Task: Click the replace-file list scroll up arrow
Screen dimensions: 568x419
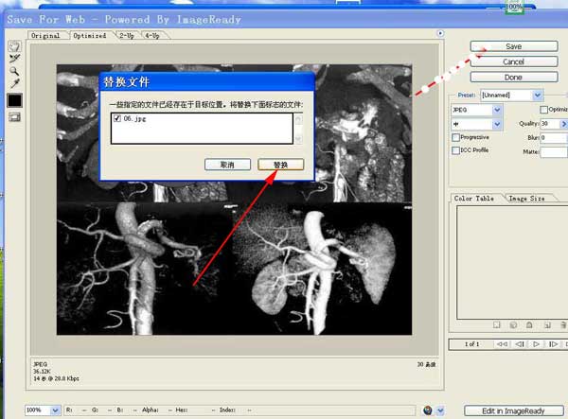Action: (x=298, y=118)
